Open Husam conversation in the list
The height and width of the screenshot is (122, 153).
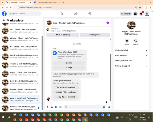pos(21,65)
